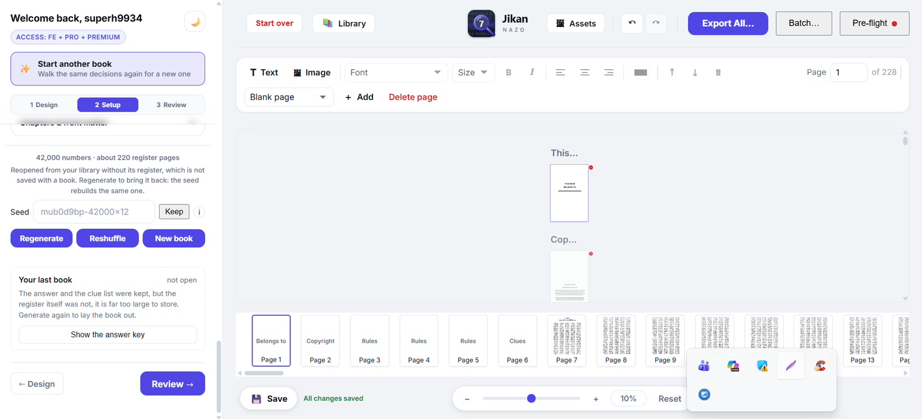
Task: Center-align text in the toolbar
Action: tap(584, 73)
